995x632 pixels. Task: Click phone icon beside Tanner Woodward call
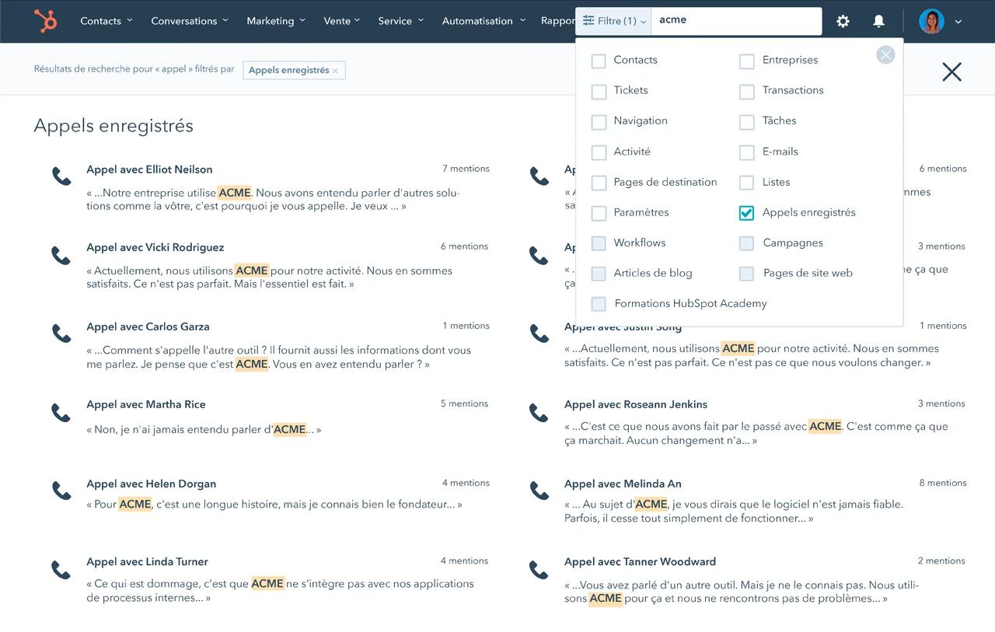click(x=539, y=570)
